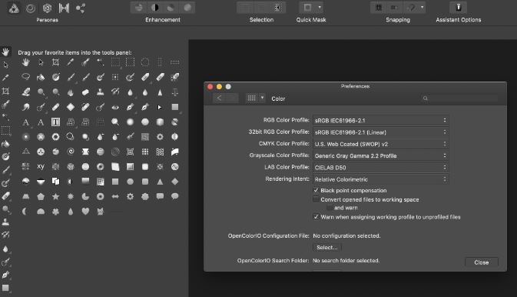Pick the Red Eye Removal eye icon

115,107
